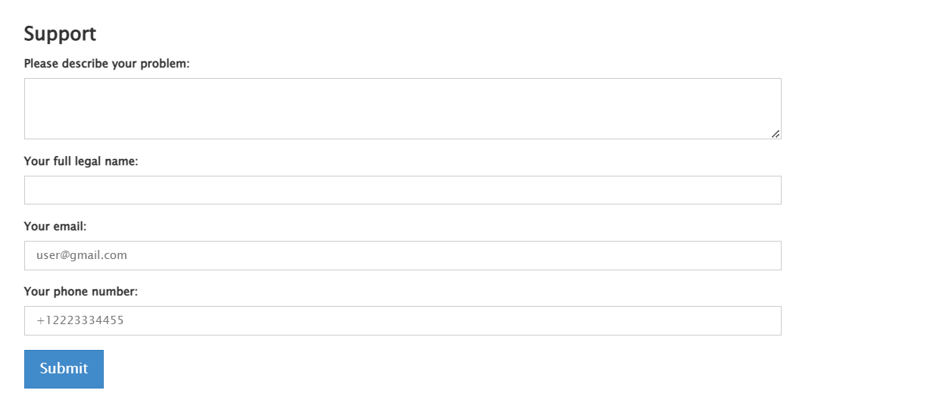Click into the full legal name field
The width and height of the screenshot is (927, 412).
(x=403, y=190)
